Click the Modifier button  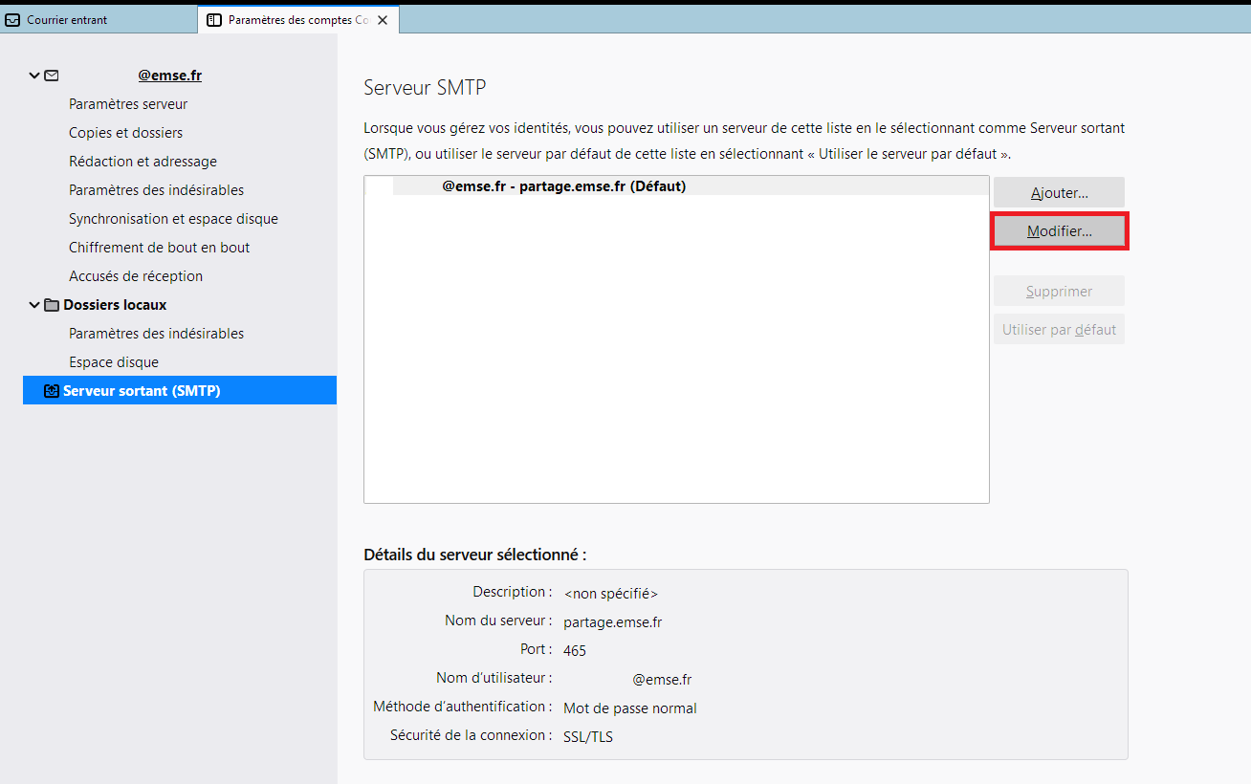1059,231
